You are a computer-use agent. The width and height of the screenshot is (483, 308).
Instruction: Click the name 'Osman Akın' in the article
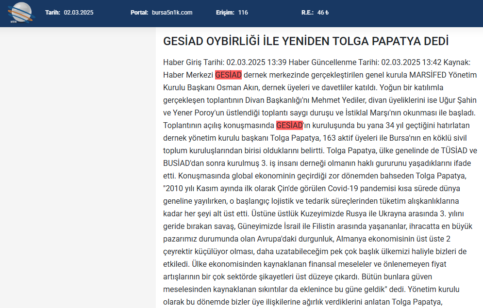[237, 87]
